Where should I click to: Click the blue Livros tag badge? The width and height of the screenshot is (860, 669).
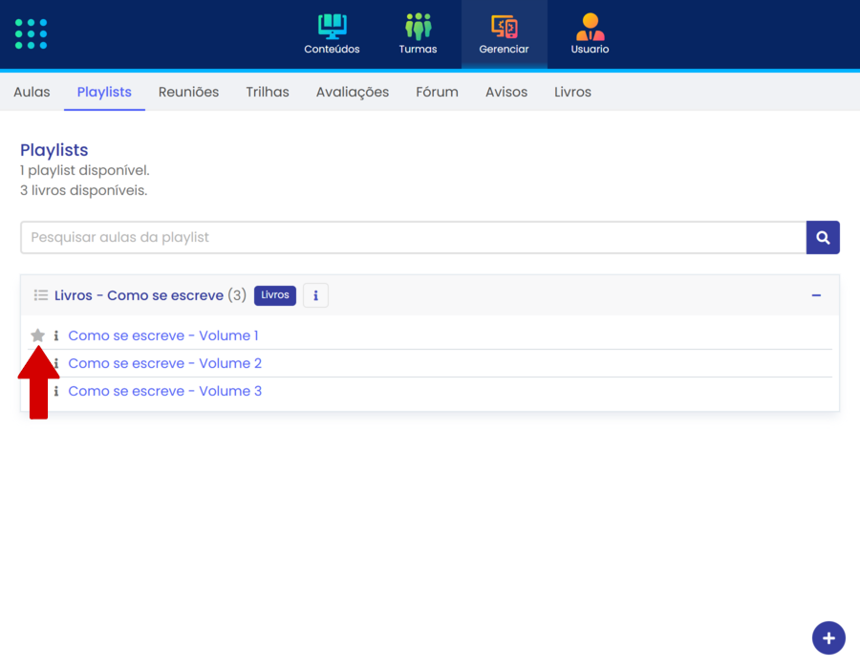point(275,295)
